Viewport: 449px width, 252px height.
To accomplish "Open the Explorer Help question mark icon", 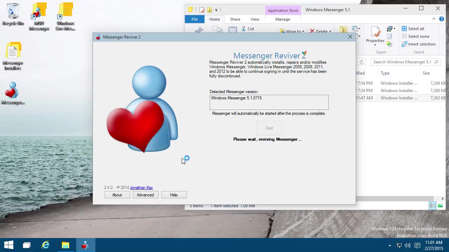I will pyautogui.click(x=441, y=19).
